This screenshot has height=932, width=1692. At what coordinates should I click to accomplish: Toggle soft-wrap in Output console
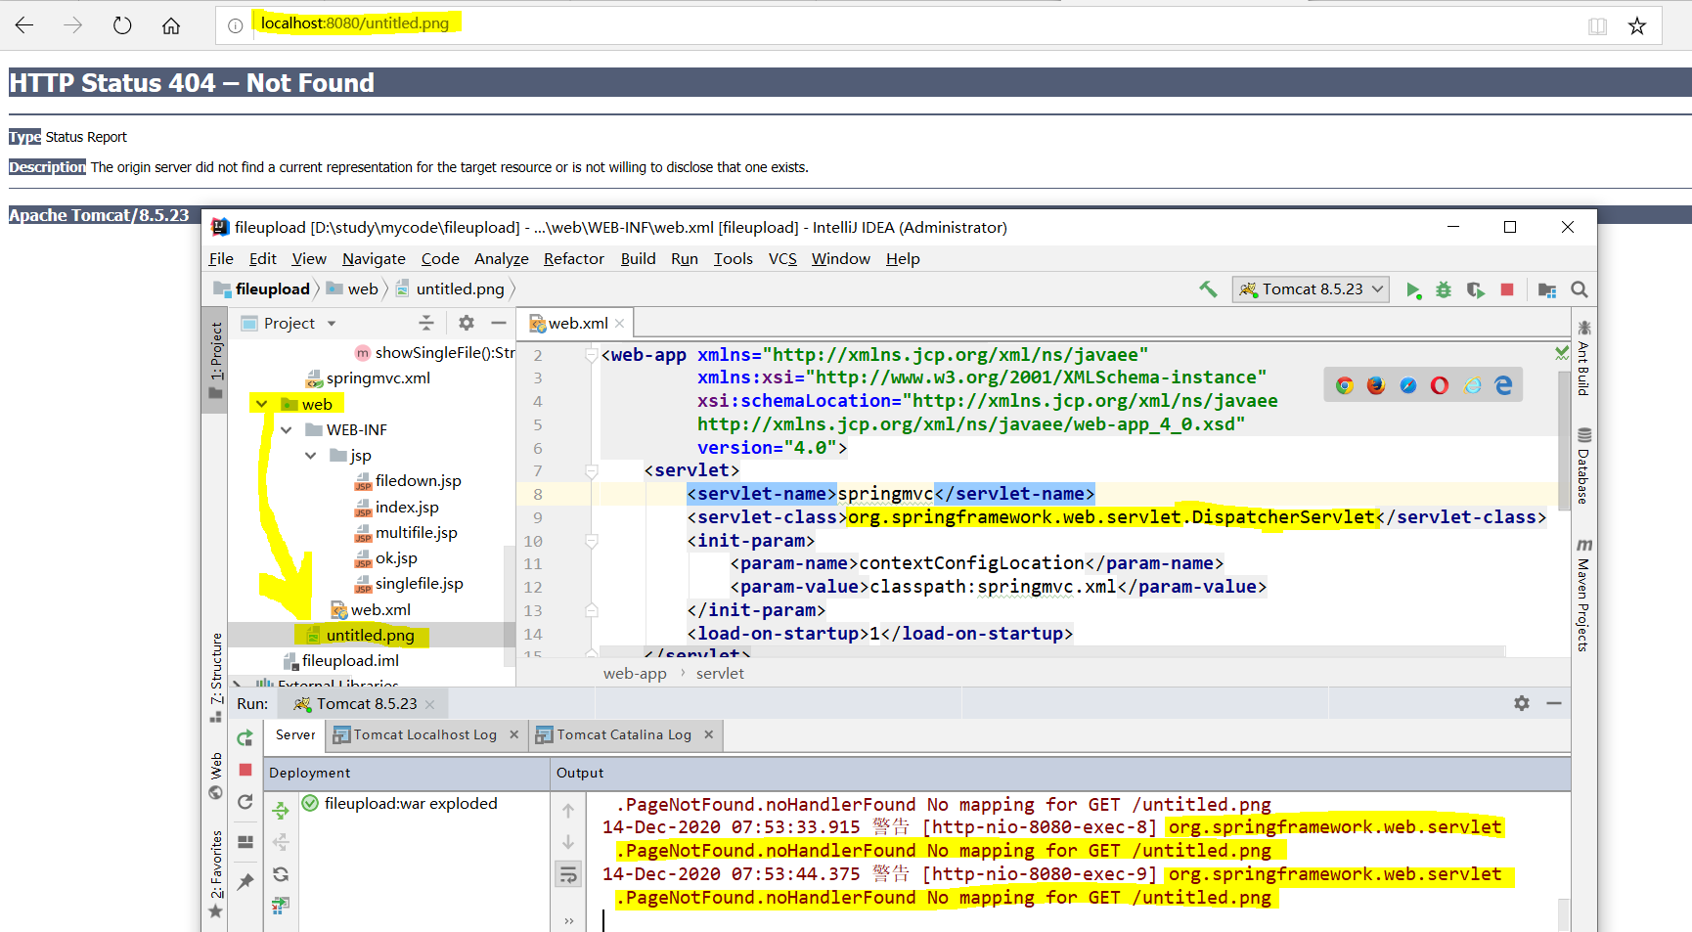[568, 874]
